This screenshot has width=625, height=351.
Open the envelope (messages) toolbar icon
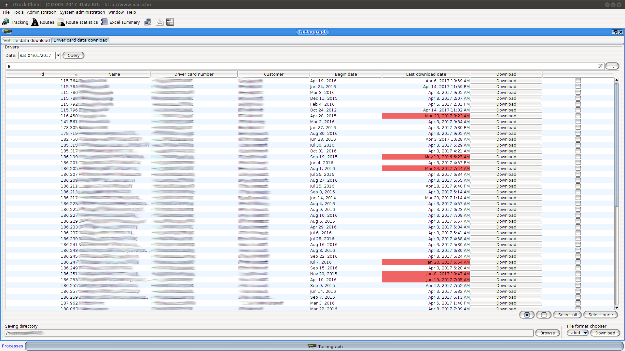point(160,22)
